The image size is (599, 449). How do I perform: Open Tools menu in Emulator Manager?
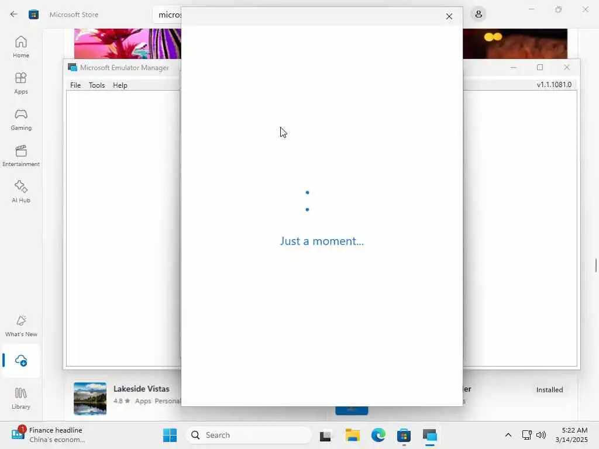click(97, 85)
